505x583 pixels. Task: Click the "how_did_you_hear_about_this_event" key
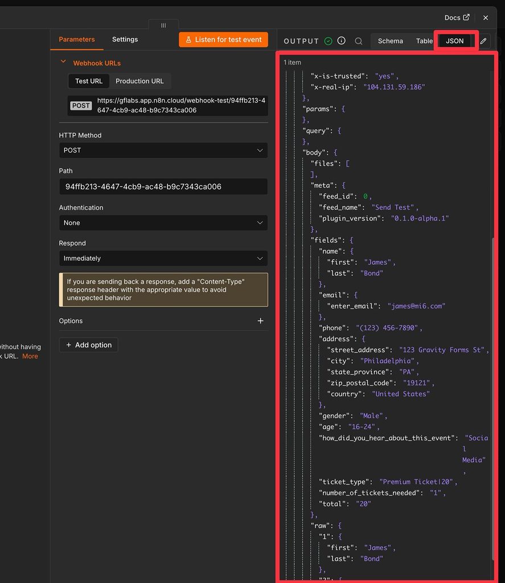(388, 438)
